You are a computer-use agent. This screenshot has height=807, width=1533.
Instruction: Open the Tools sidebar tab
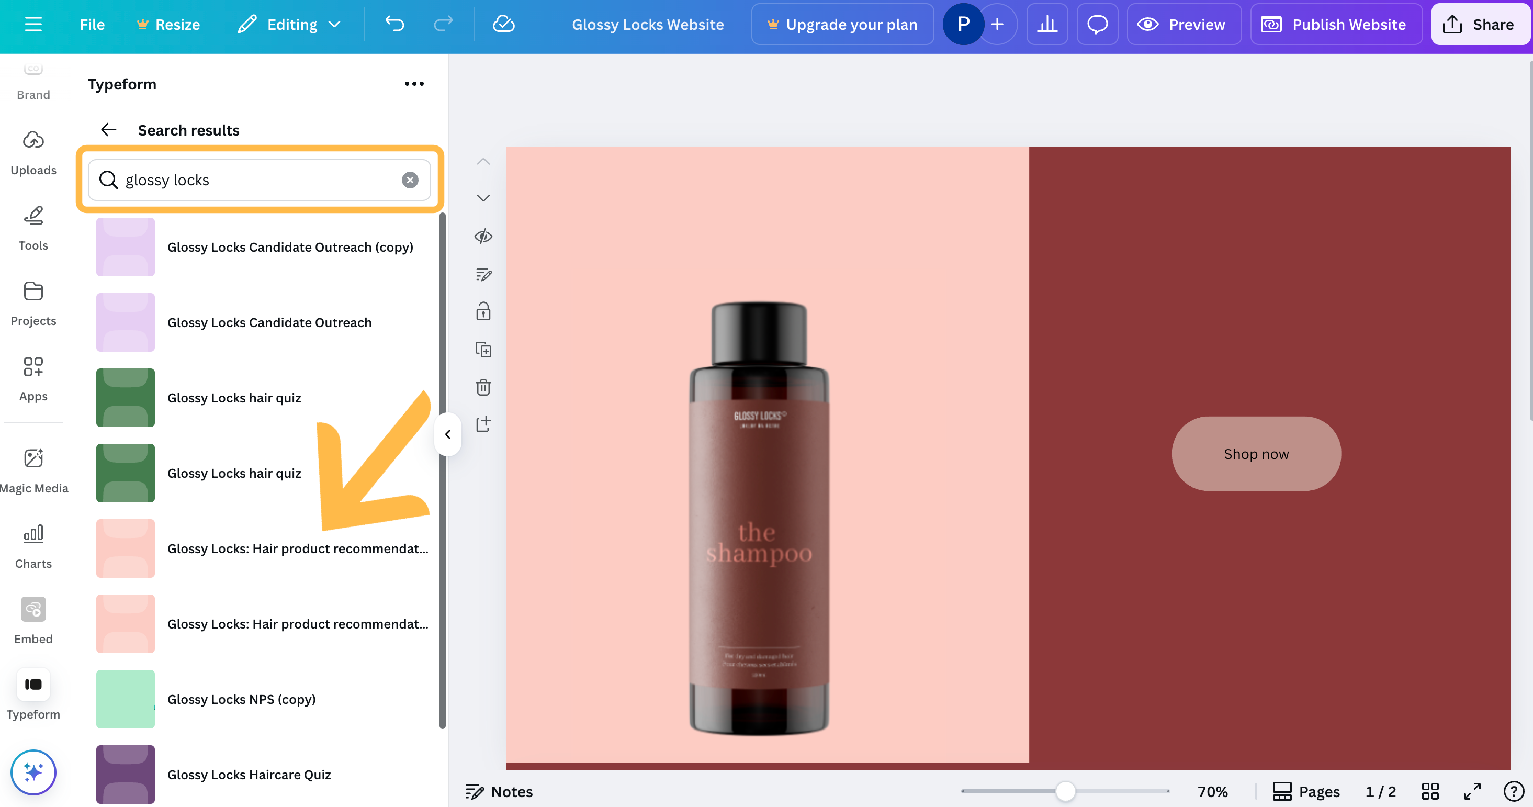click(x=33, y=229)
